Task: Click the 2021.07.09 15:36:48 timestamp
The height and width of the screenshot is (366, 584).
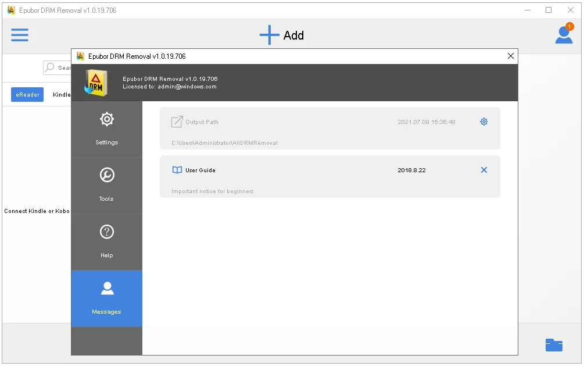Action: 427,122
